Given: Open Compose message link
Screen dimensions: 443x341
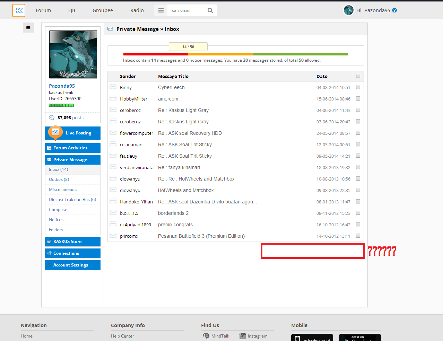Looking at the screenshot, I should (58, 210).
